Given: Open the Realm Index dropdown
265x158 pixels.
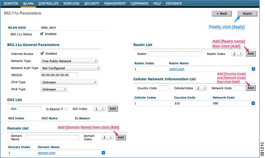Looking at the screenshot, I should point(237,54).
